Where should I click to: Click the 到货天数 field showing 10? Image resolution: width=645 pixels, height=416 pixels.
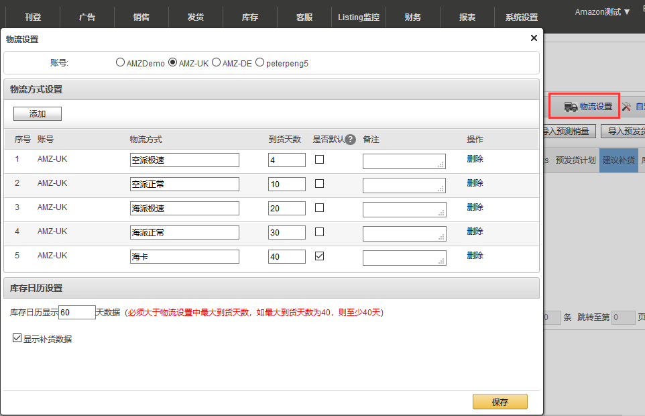coord(286,185)
